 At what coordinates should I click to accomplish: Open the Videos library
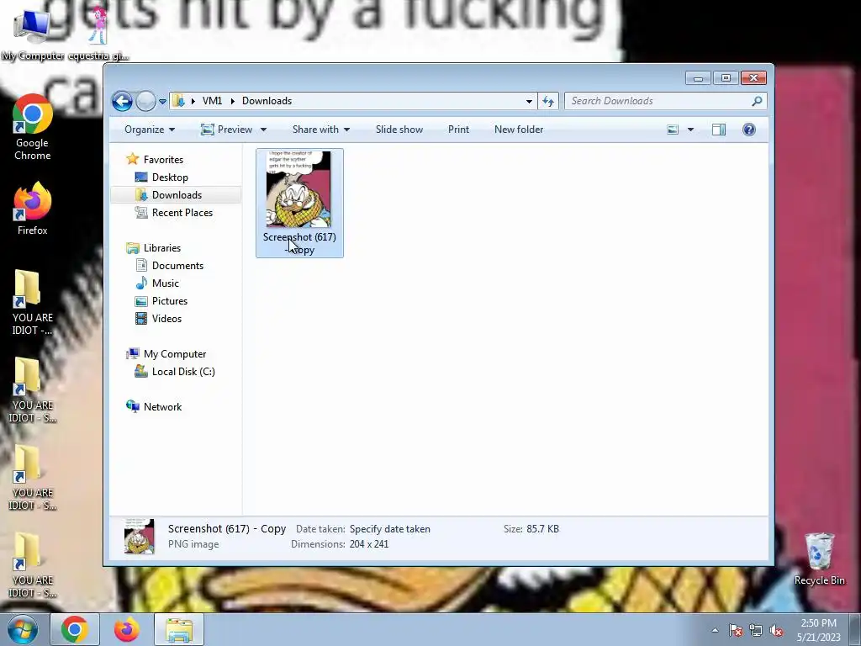(166, 319)
